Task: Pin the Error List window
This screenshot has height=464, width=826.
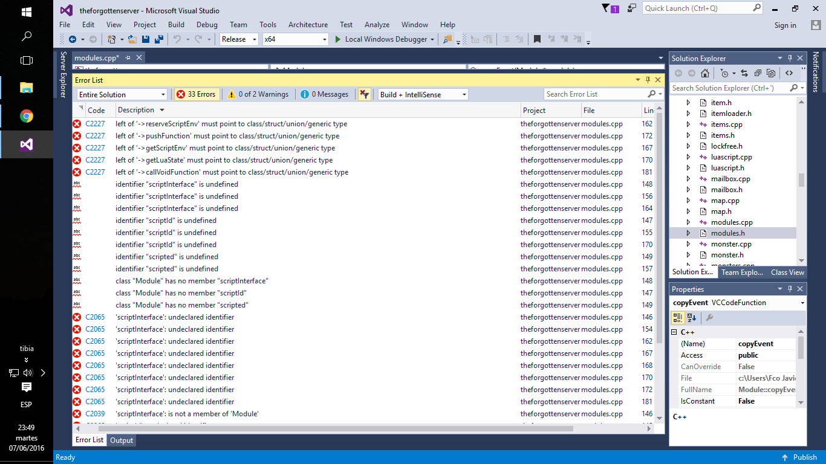Action: pos(648,80)
